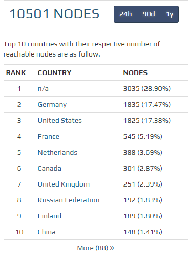Screen dimensions: 189x259
Task: Click the 3035 (28.90%) node count
Action: point(147,89)
